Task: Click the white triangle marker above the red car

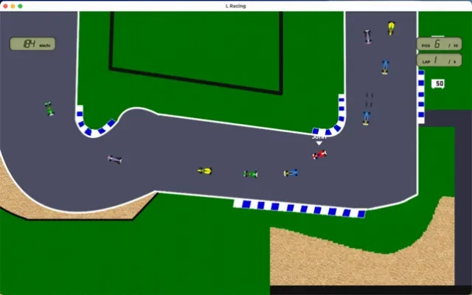Action: [319, 143]
